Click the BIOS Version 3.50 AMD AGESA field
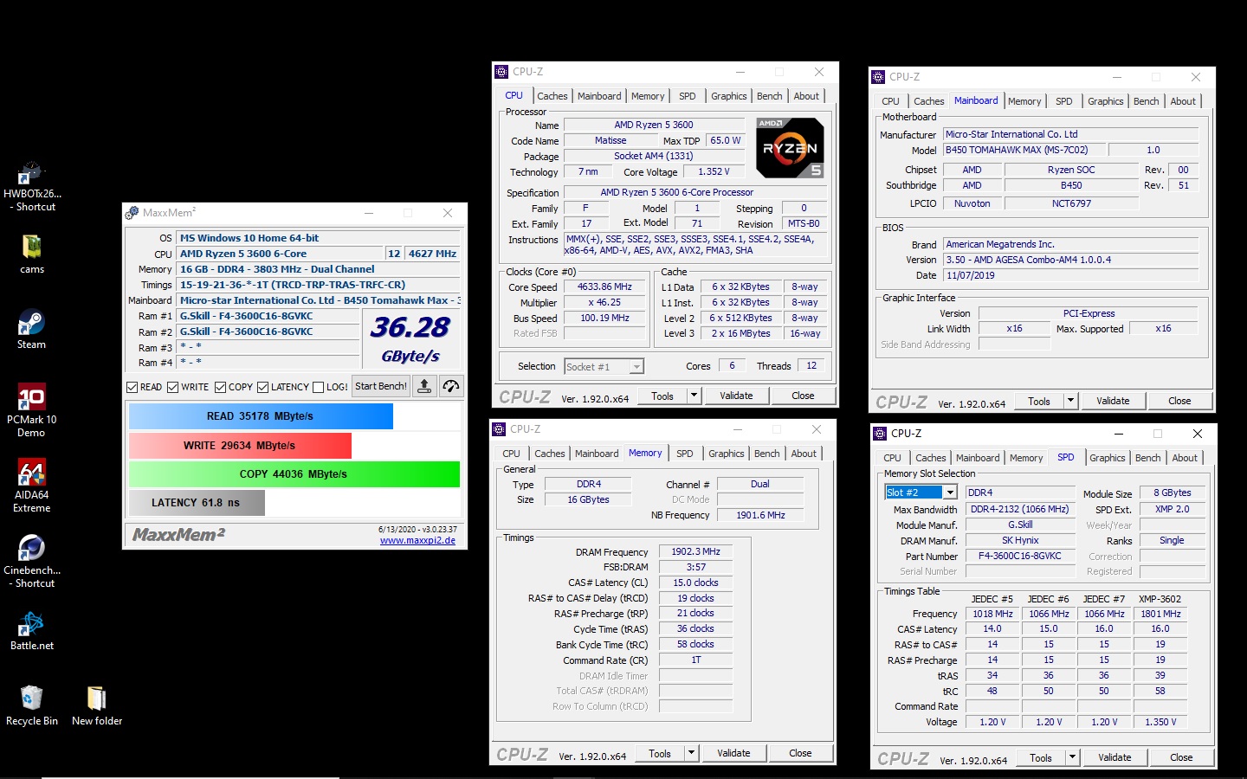Screen dimensions: 1247x779 pyautogui.click(x=1071, y=260)
